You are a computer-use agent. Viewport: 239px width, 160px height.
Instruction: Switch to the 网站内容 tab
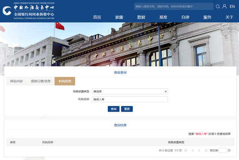point(17,81)
